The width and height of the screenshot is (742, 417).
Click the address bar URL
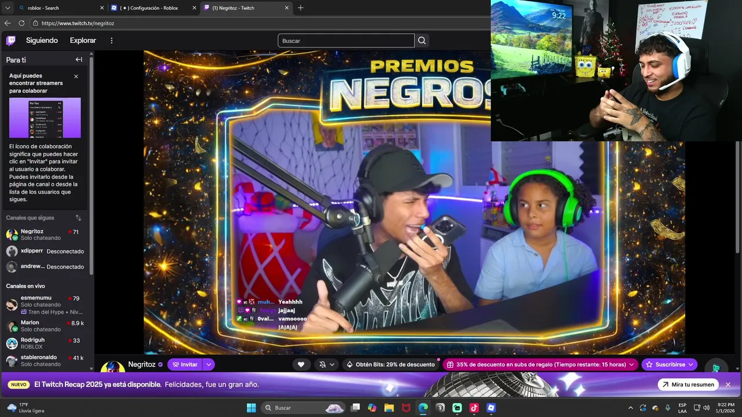[78, 23]
